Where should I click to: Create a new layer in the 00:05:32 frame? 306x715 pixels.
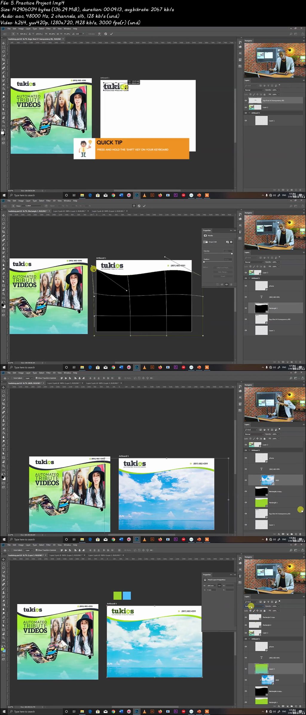(296, 534)
